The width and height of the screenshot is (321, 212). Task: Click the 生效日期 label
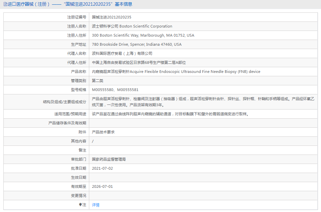click(x=78, y=177)
